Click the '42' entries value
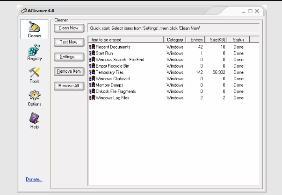Image resolution: width=282 pixels, height=195 pixels. [200, 47]
